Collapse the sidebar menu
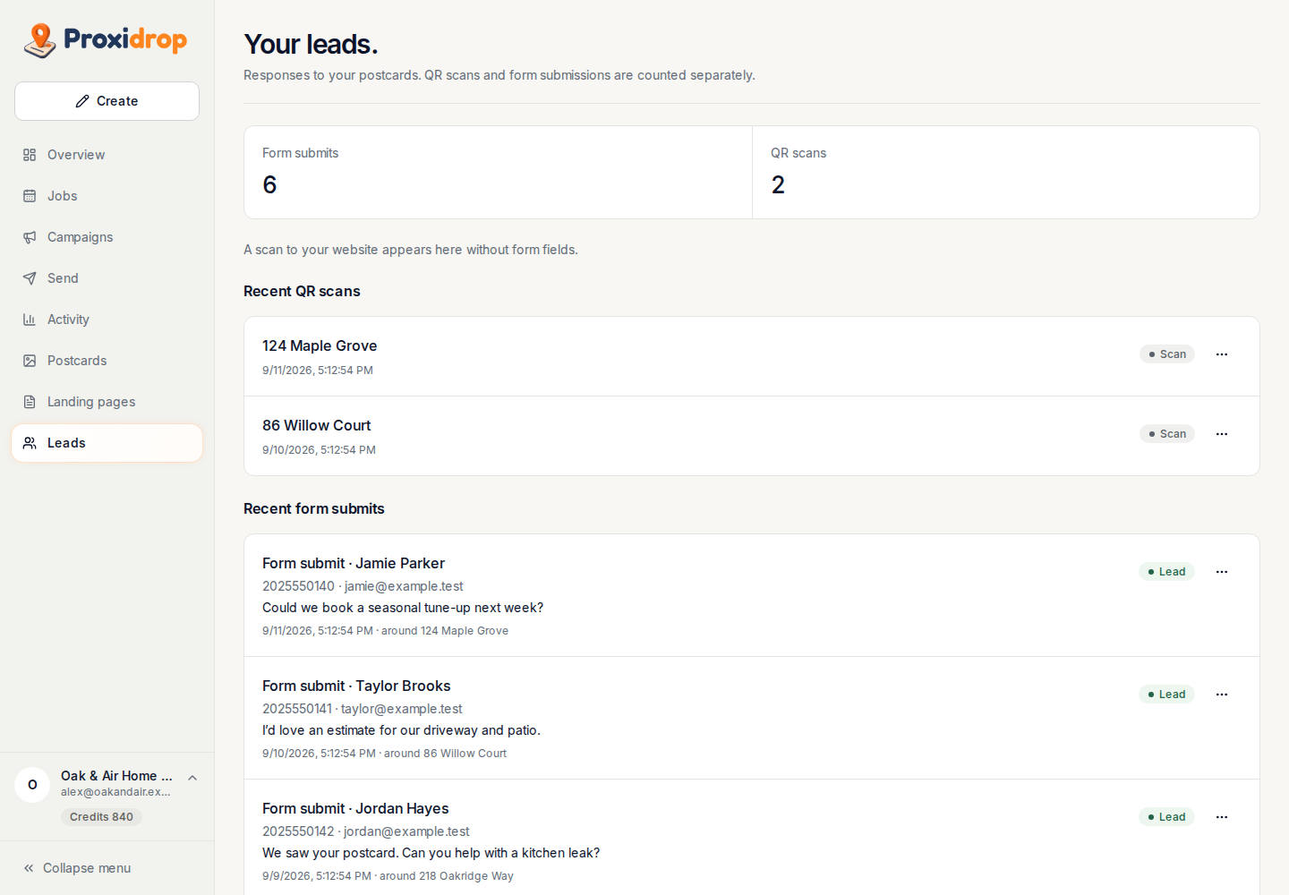 (77, 868)
